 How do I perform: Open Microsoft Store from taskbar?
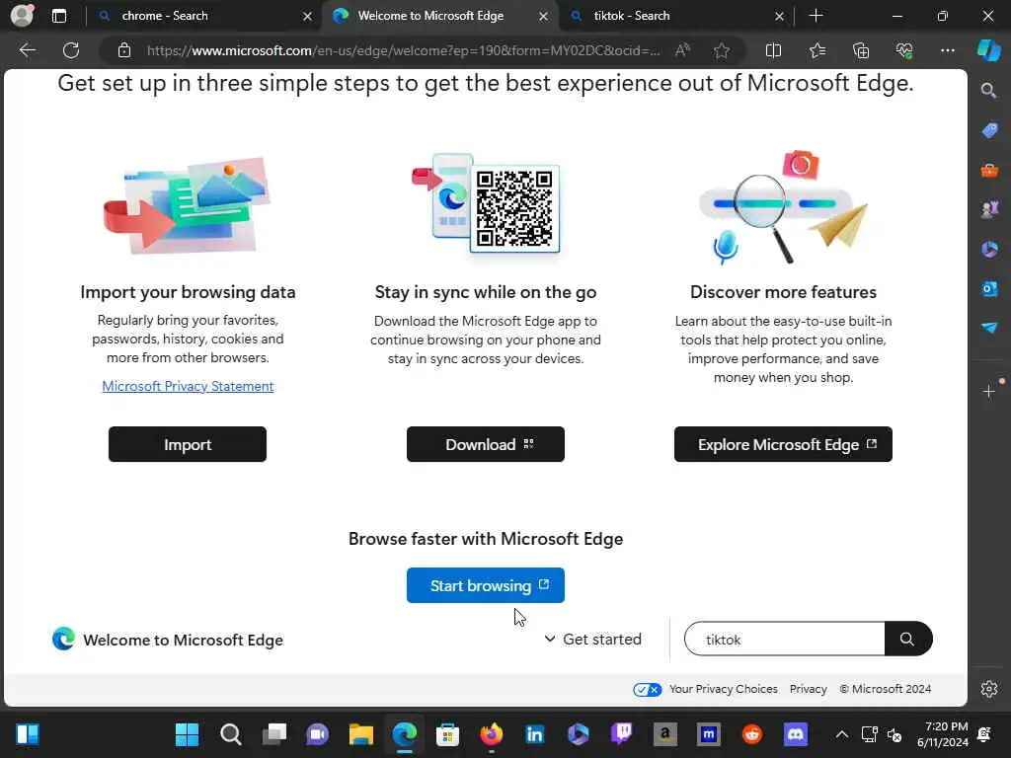(447, 734)
